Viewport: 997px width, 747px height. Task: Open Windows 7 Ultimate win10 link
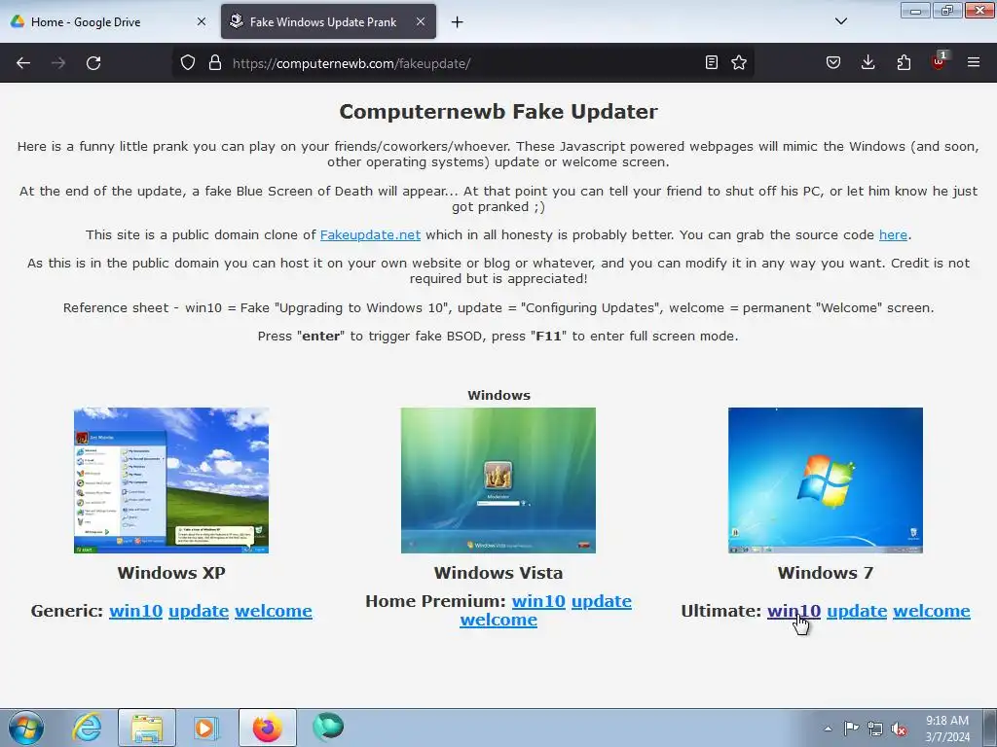pos(794,611)
